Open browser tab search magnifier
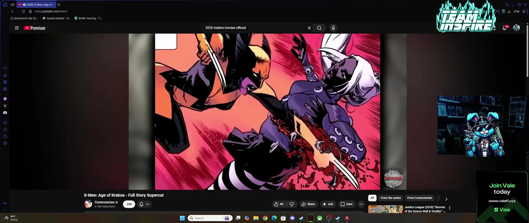Viewport: 529px width, 223px height. [507, 5]
